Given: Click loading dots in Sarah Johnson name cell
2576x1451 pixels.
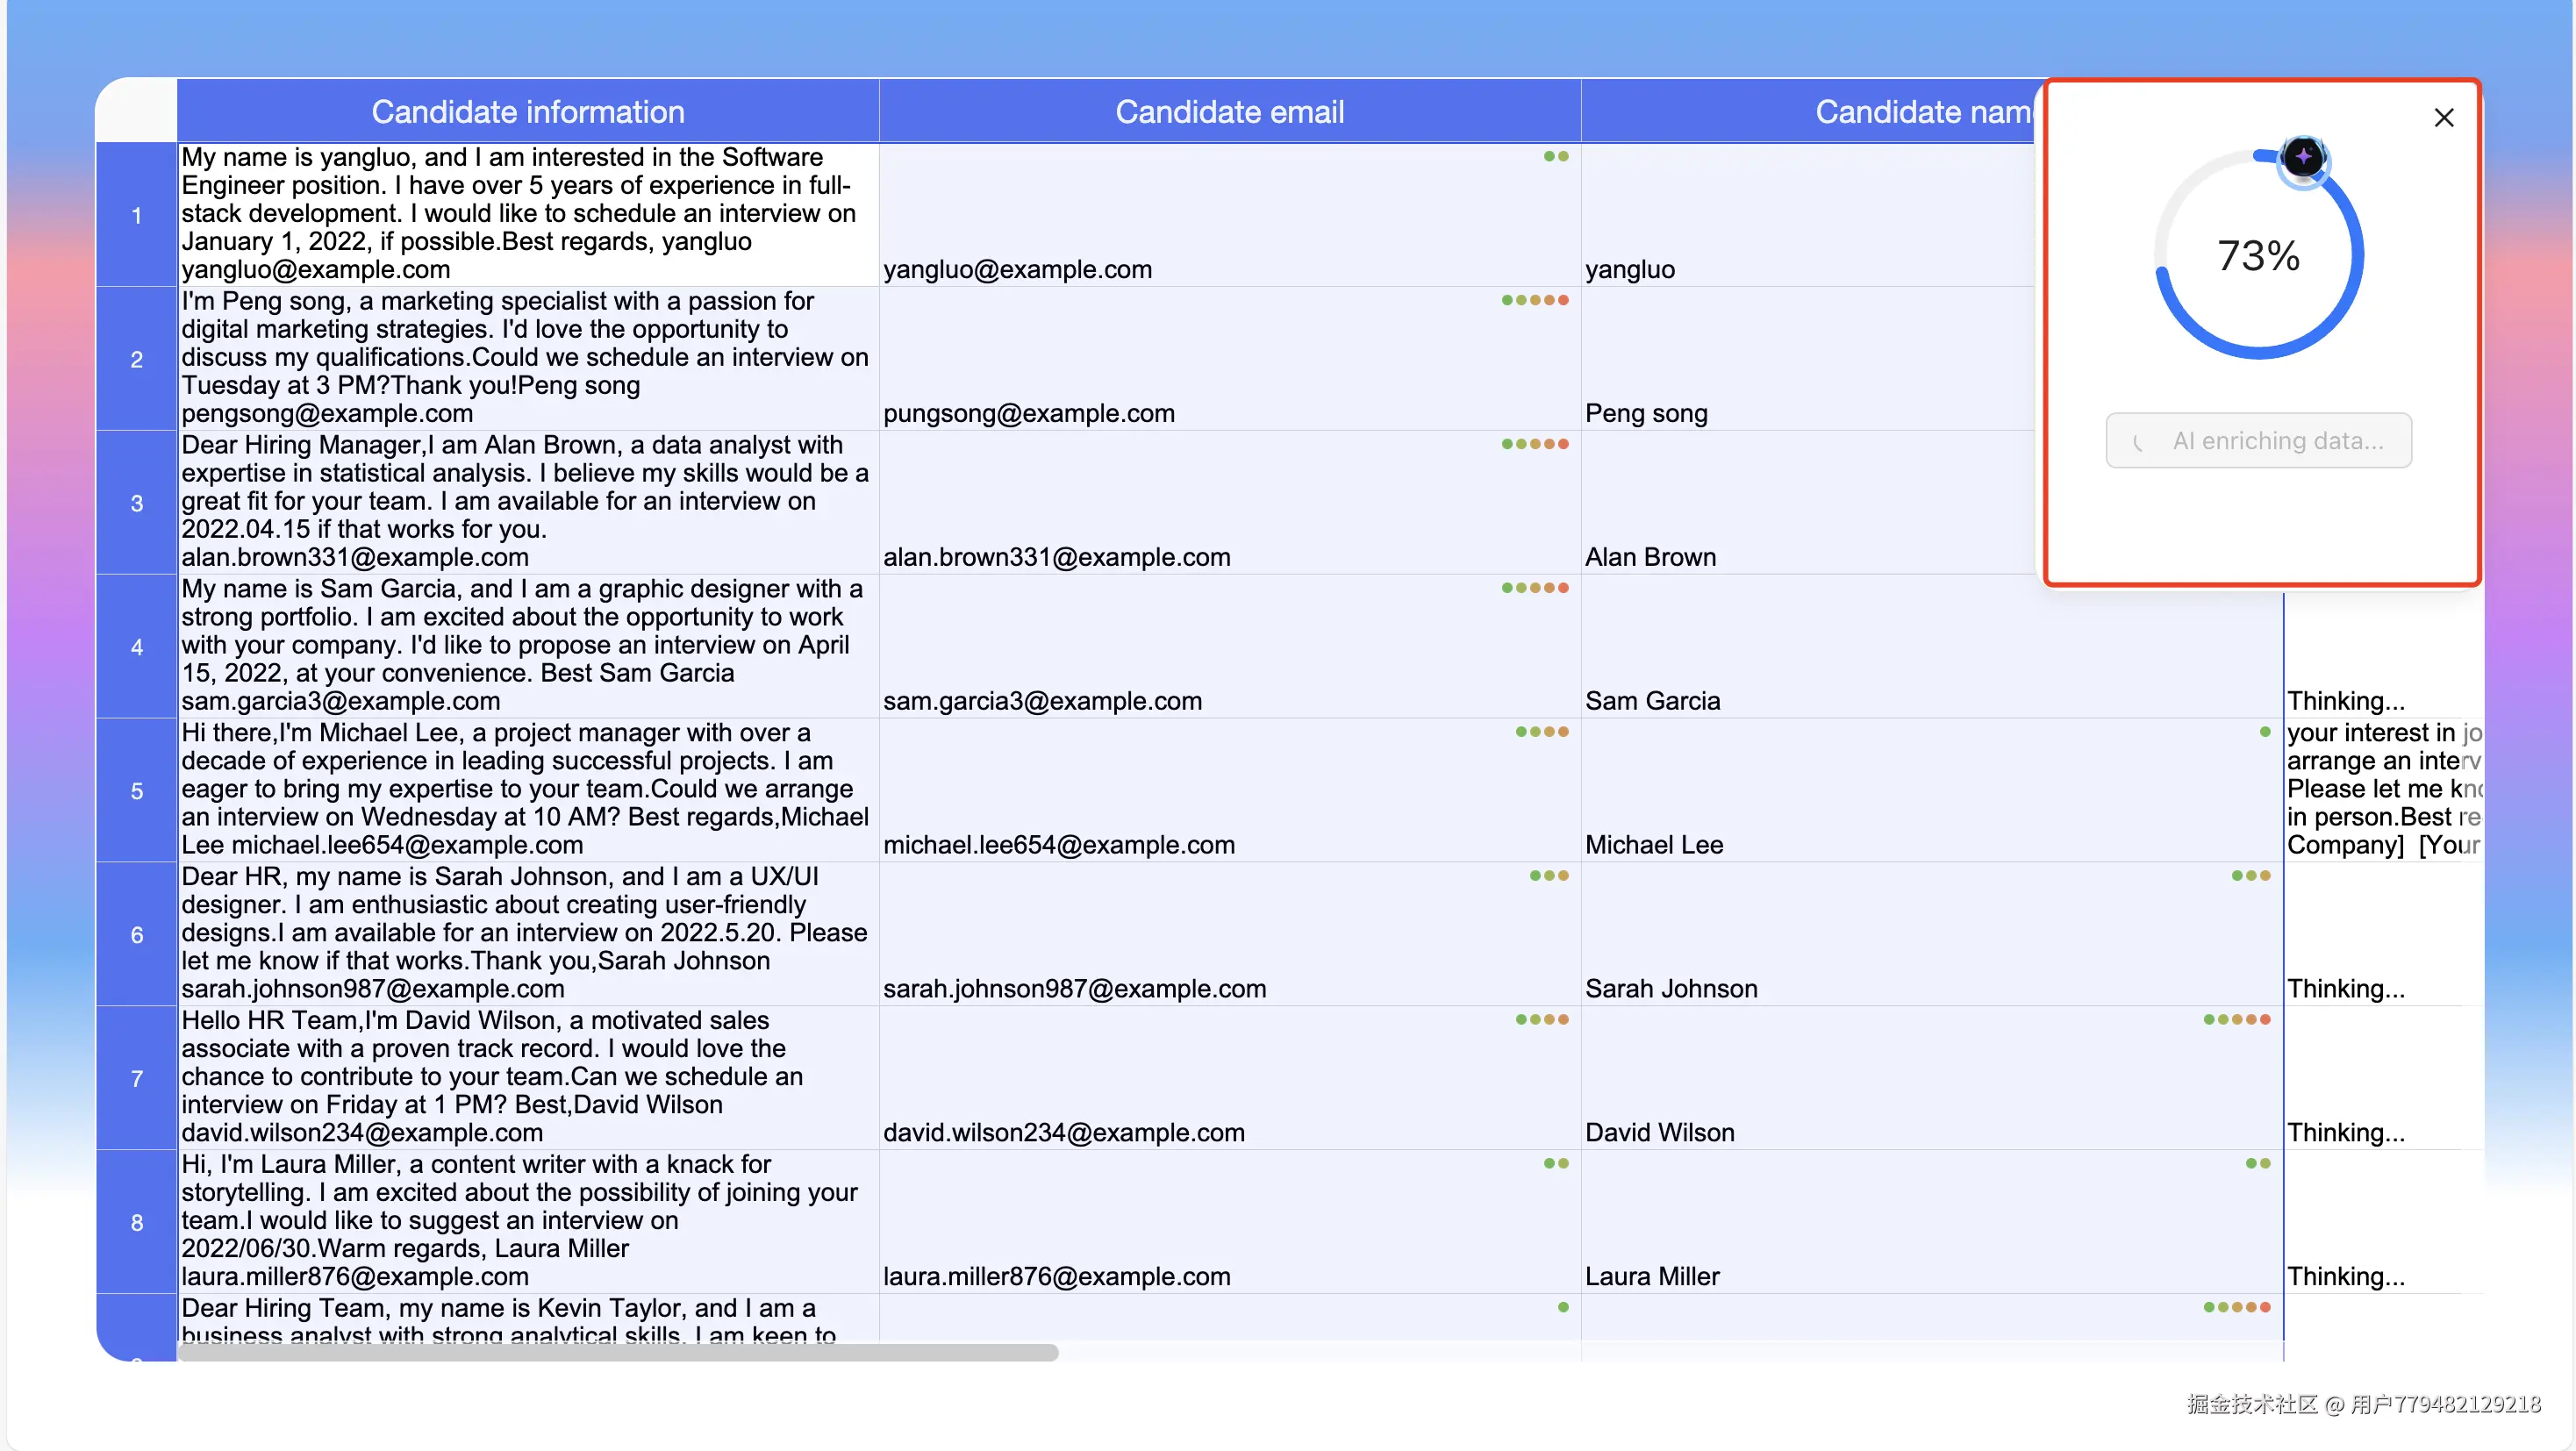Looking at the screenshot, I should tap(2250, 876).
